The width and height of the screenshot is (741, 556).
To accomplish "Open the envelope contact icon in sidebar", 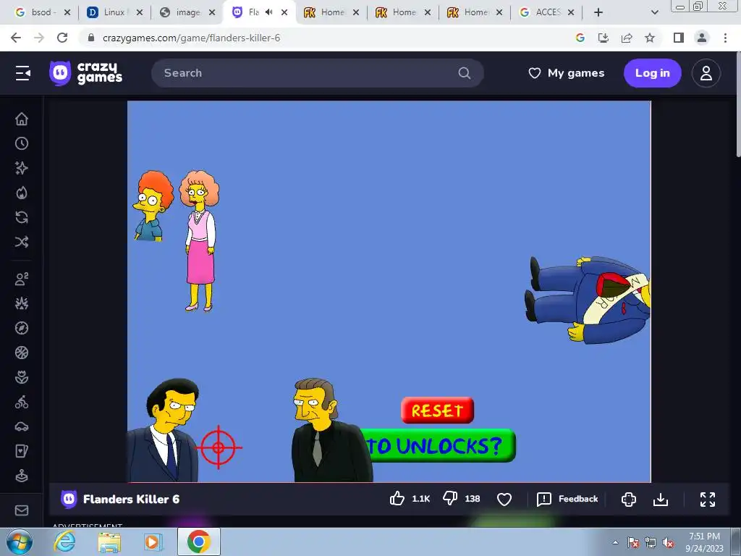I will (22, 510).
